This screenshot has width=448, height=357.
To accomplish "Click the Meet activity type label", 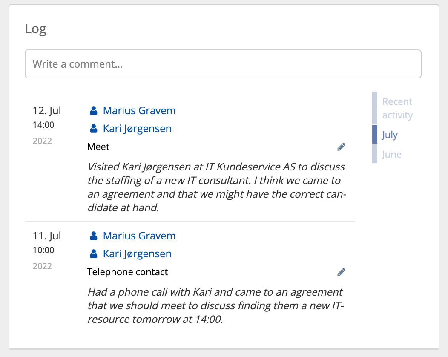I will (98, 147).
